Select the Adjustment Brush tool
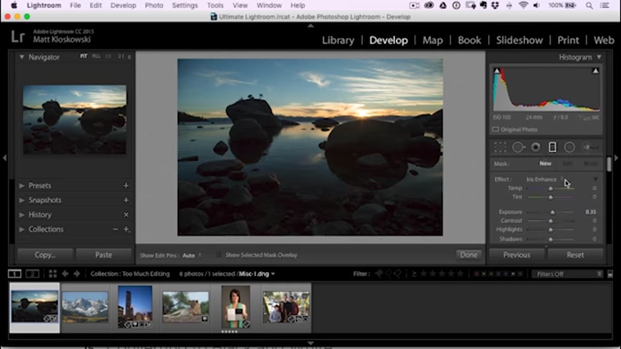Viewport: 621px width, 349px height. [x=591, y=147]
